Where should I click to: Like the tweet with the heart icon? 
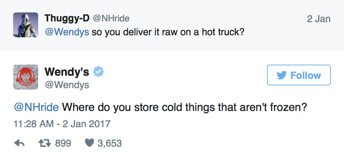pos(89,143)
